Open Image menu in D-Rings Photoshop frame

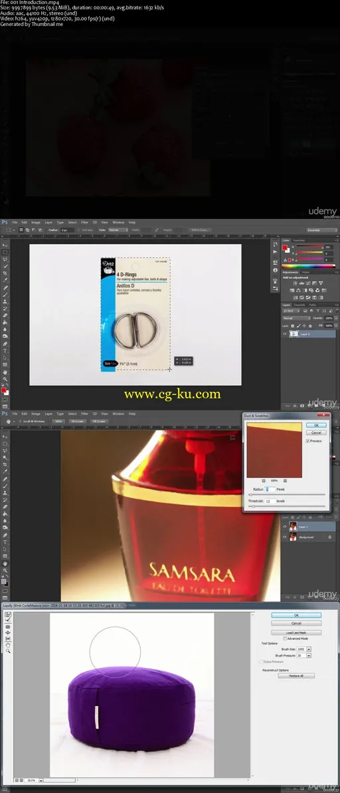pyautogui.click(x=36, y=222)
